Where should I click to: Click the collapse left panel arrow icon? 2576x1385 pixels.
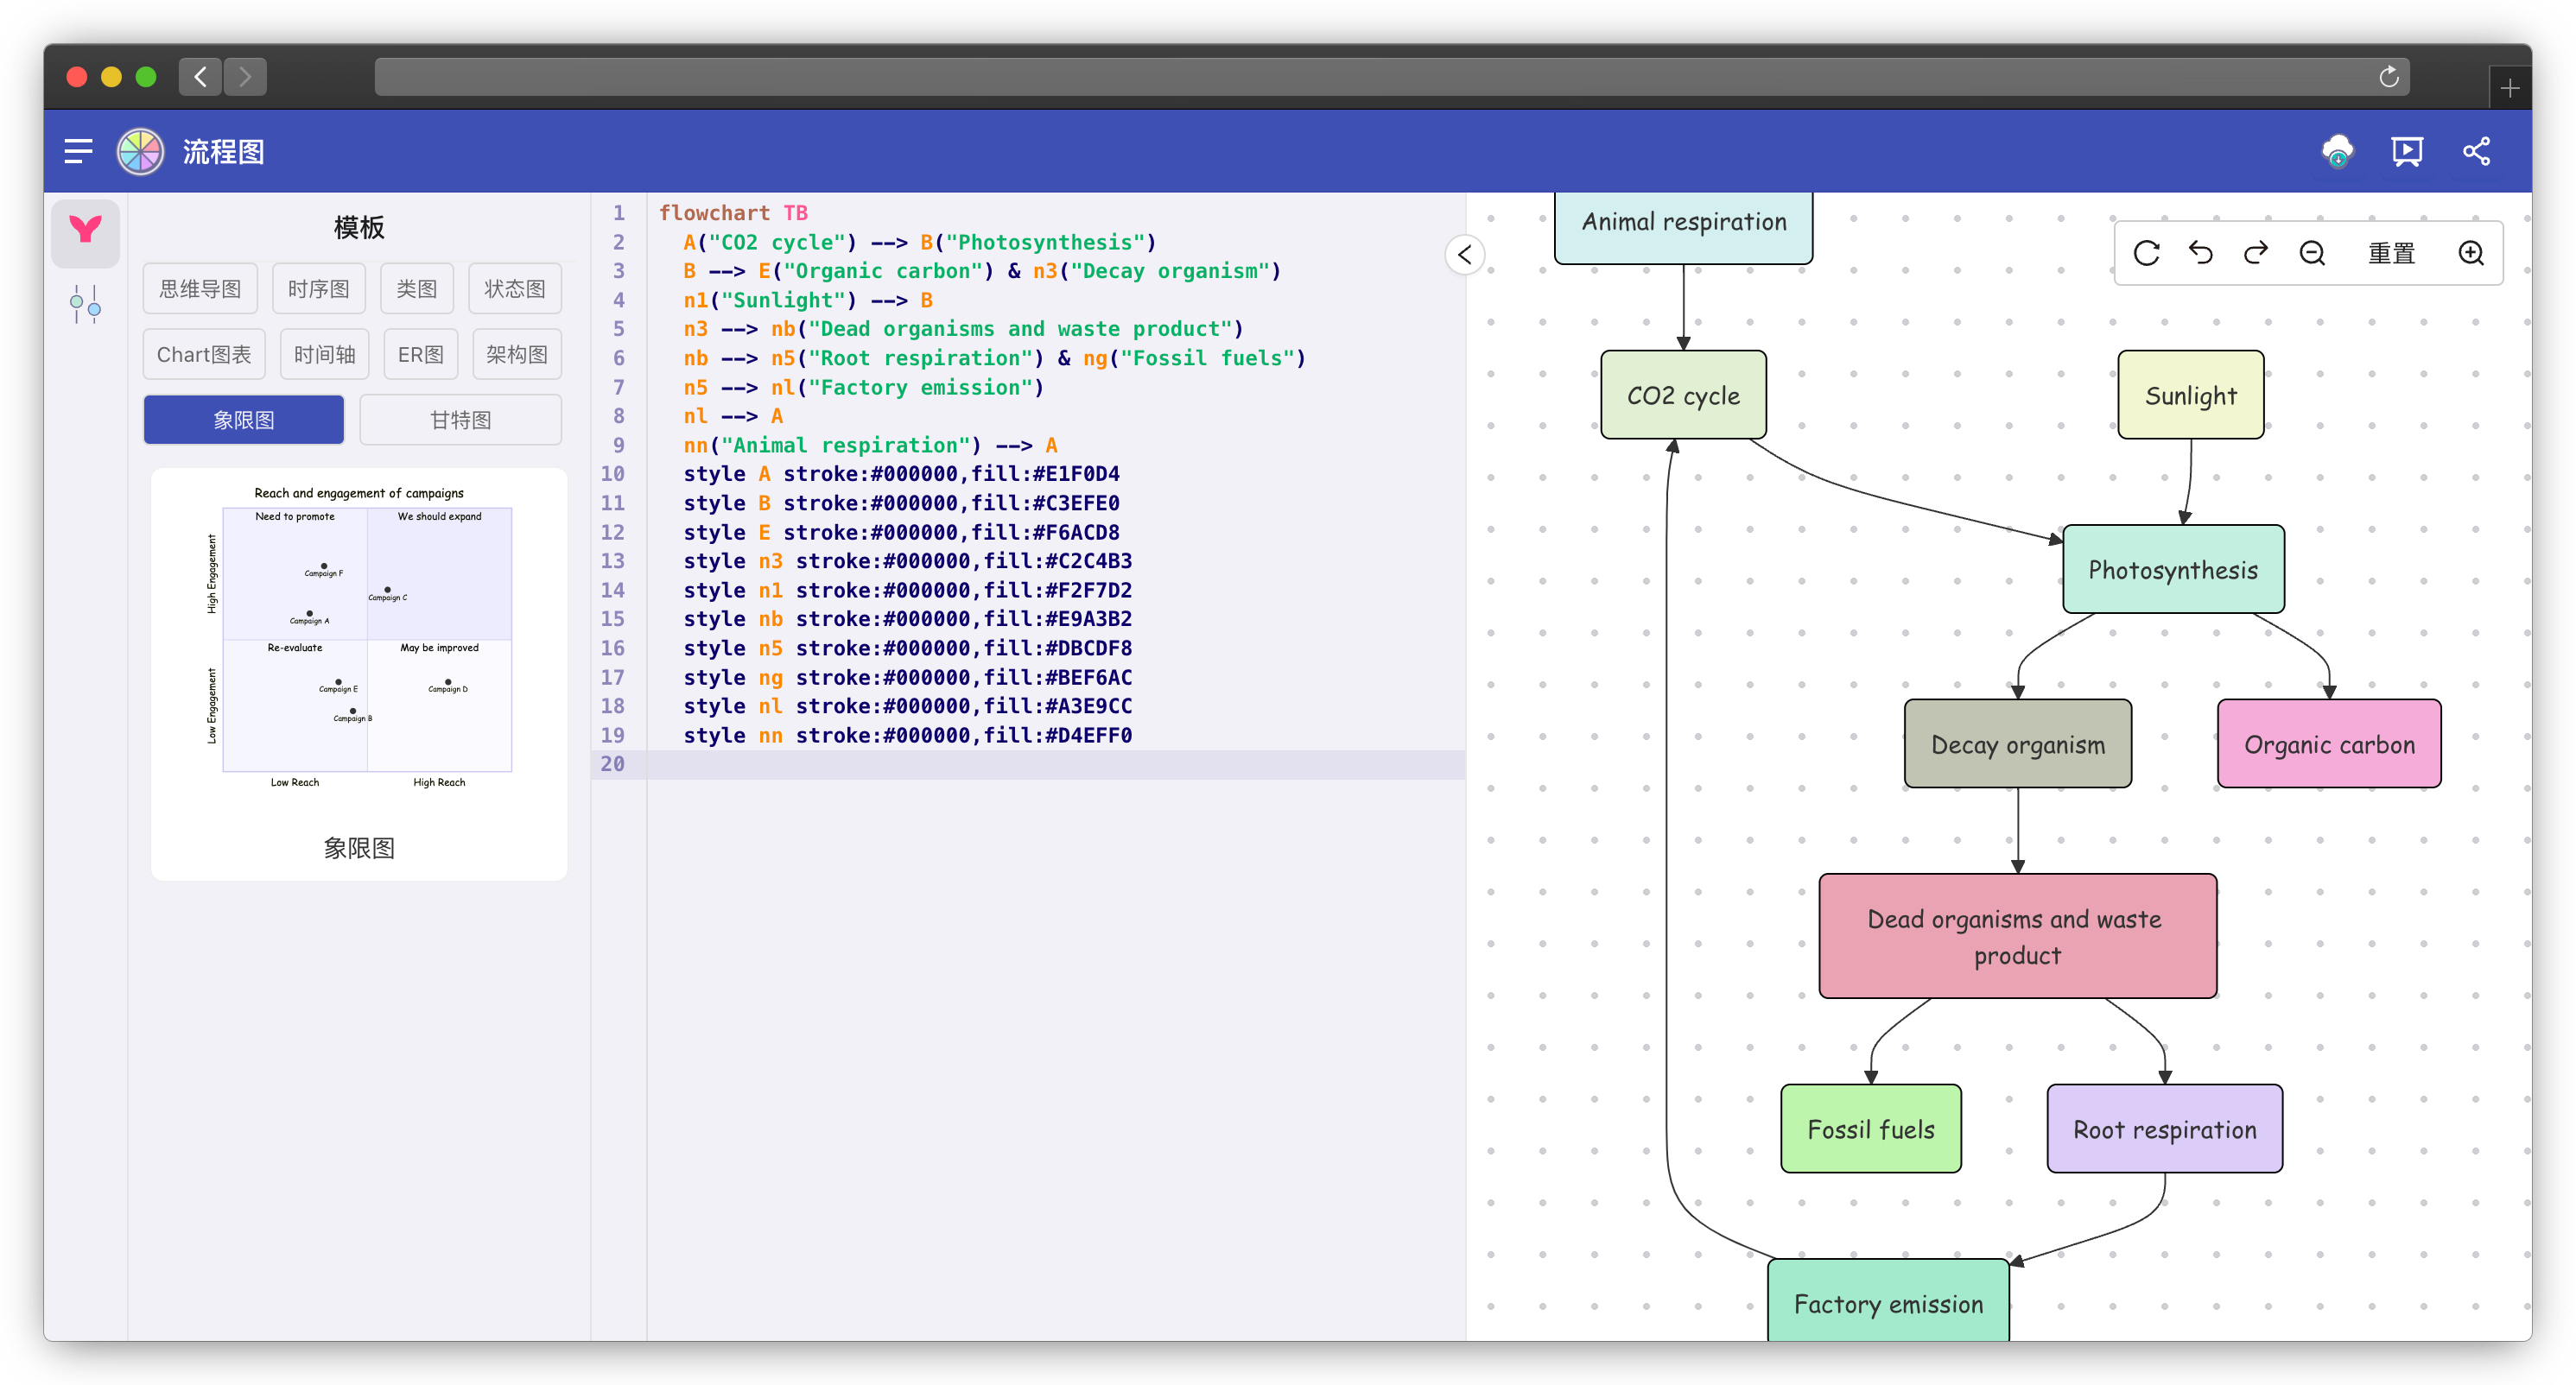pos(1463,252)
